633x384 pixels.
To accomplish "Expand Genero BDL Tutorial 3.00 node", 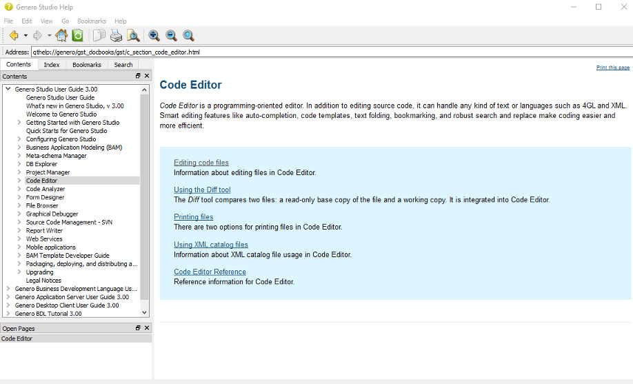I will click(8, 314).
